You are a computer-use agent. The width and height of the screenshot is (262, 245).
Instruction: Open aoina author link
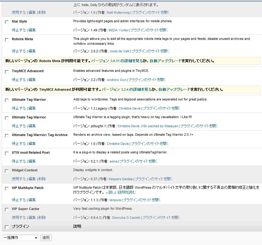(114, 161)
